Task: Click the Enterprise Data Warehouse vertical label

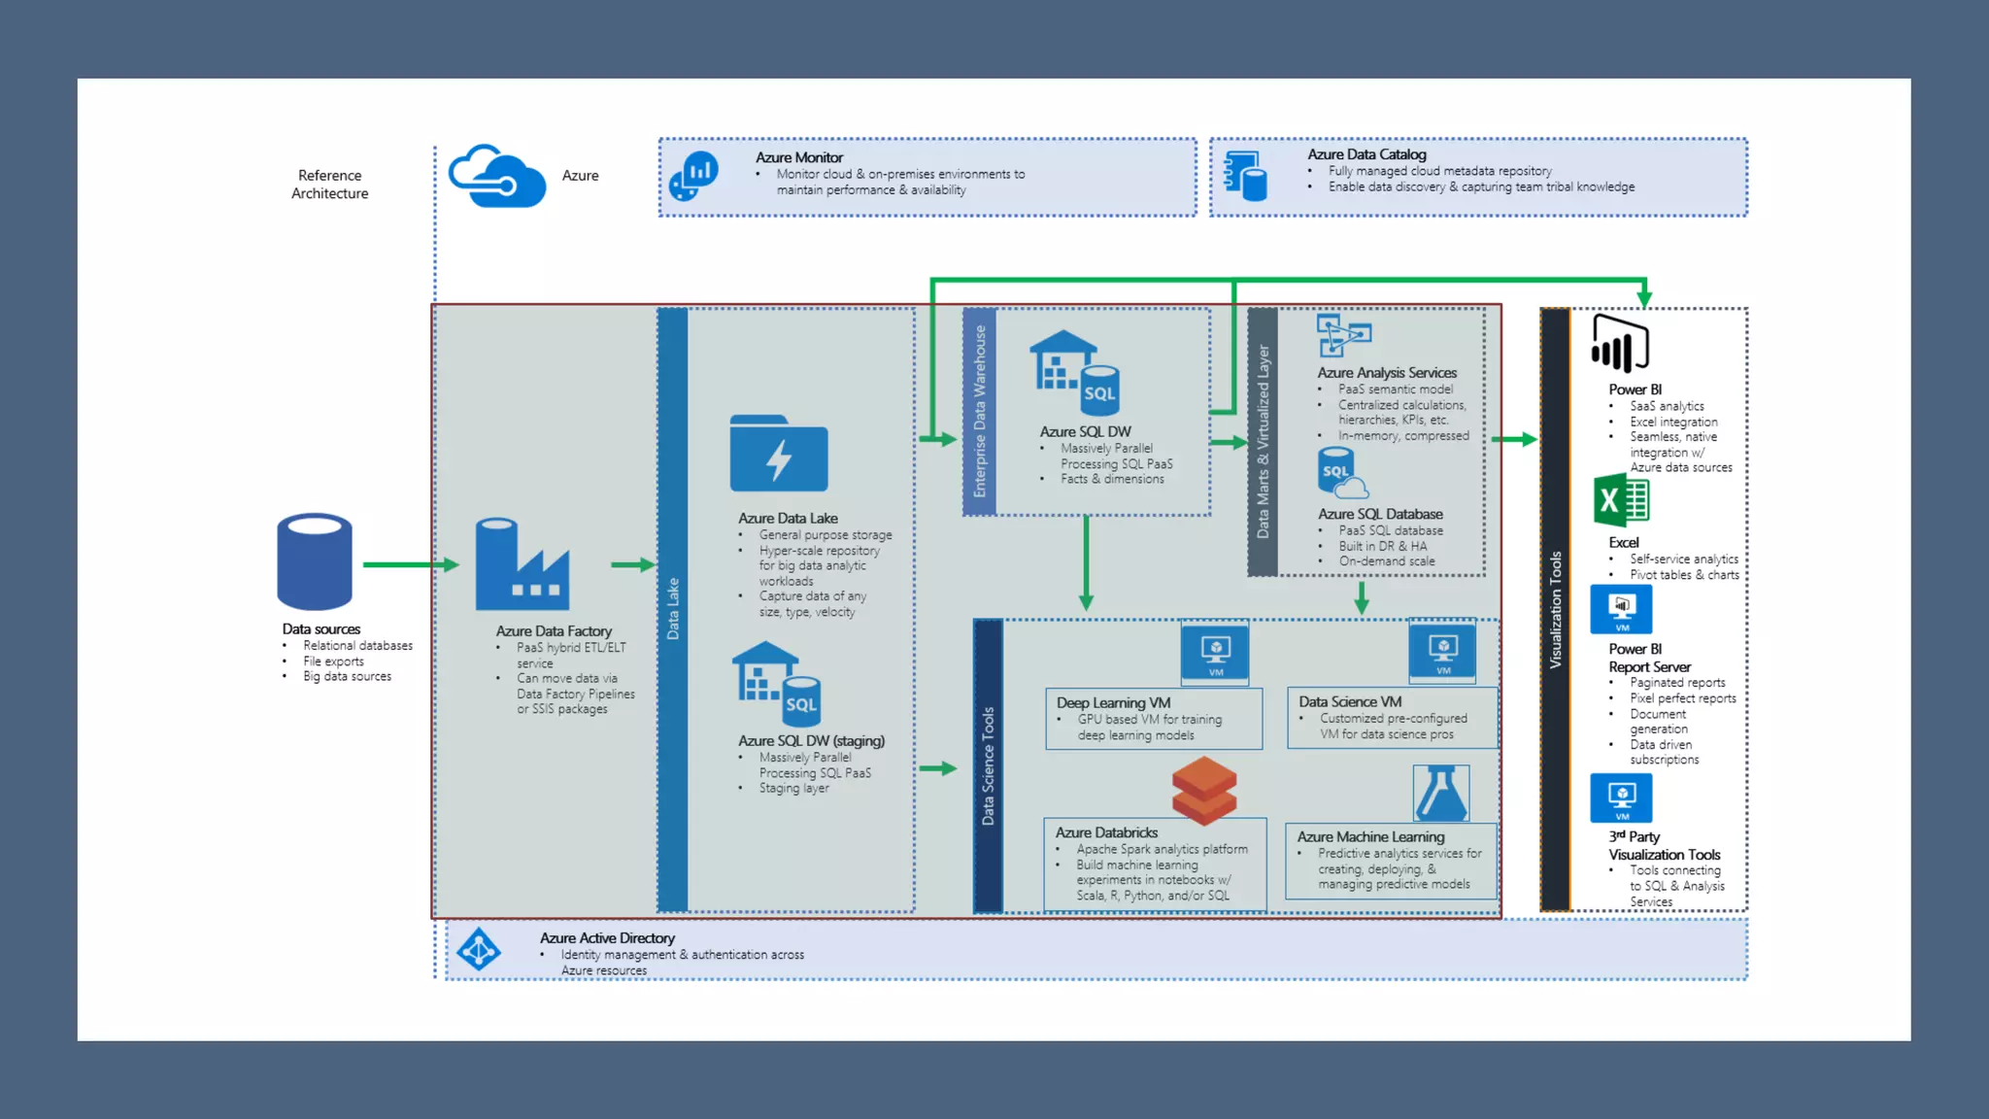Action: point(979,411)
